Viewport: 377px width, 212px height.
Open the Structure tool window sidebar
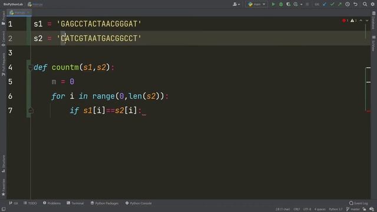click(x=3, y=164)
